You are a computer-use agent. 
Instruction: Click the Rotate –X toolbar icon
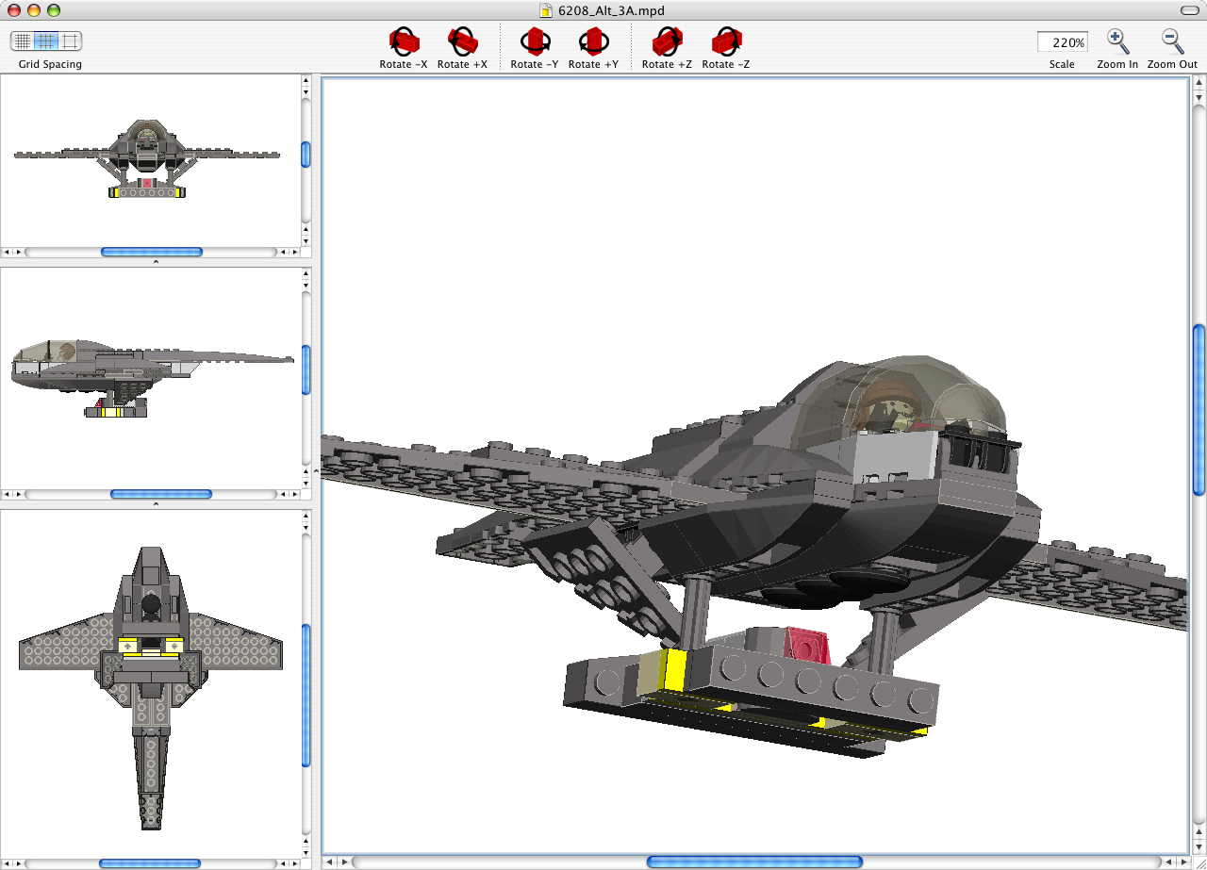tap(403, 41)
